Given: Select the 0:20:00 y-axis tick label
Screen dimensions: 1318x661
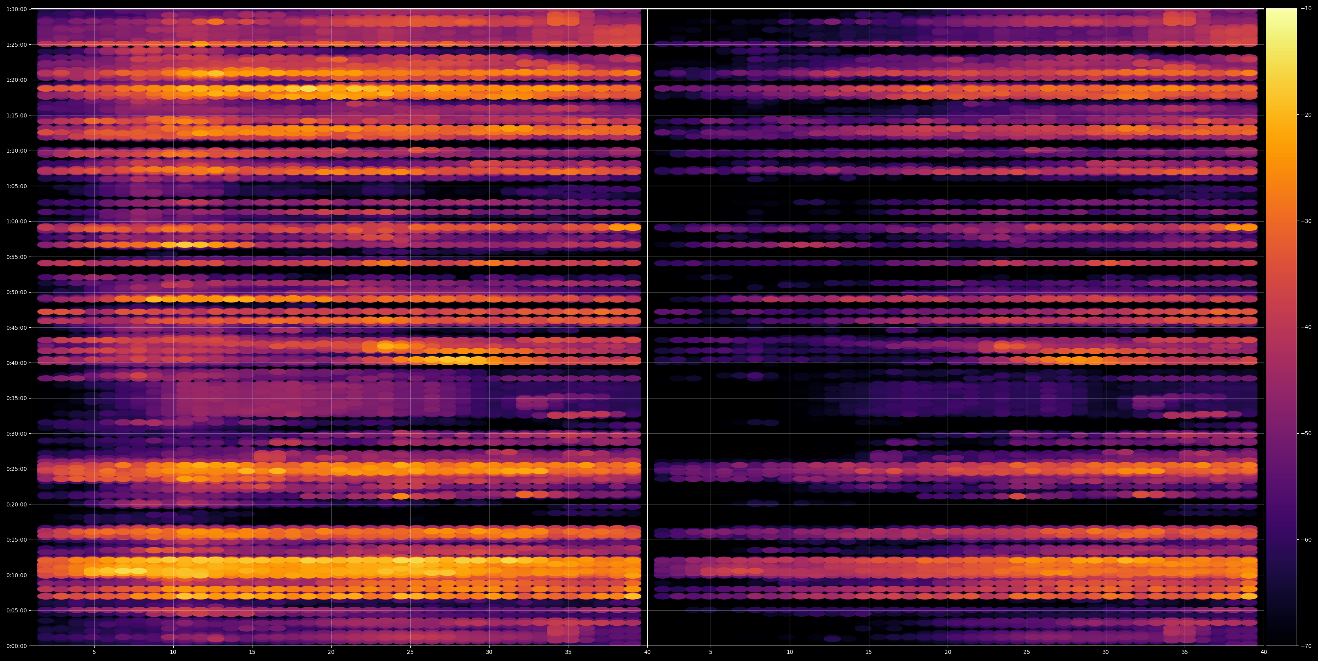Looking at the screenshot, I should pos(16,504).
